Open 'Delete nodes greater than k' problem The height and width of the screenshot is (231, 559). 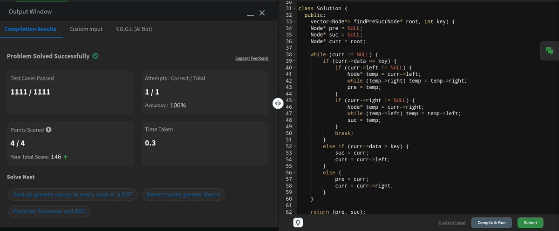183,195
